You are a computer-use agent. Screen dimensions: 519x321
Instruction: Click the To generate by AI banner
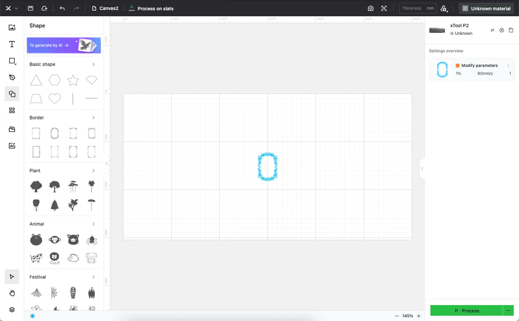click(x=64, y=45)
